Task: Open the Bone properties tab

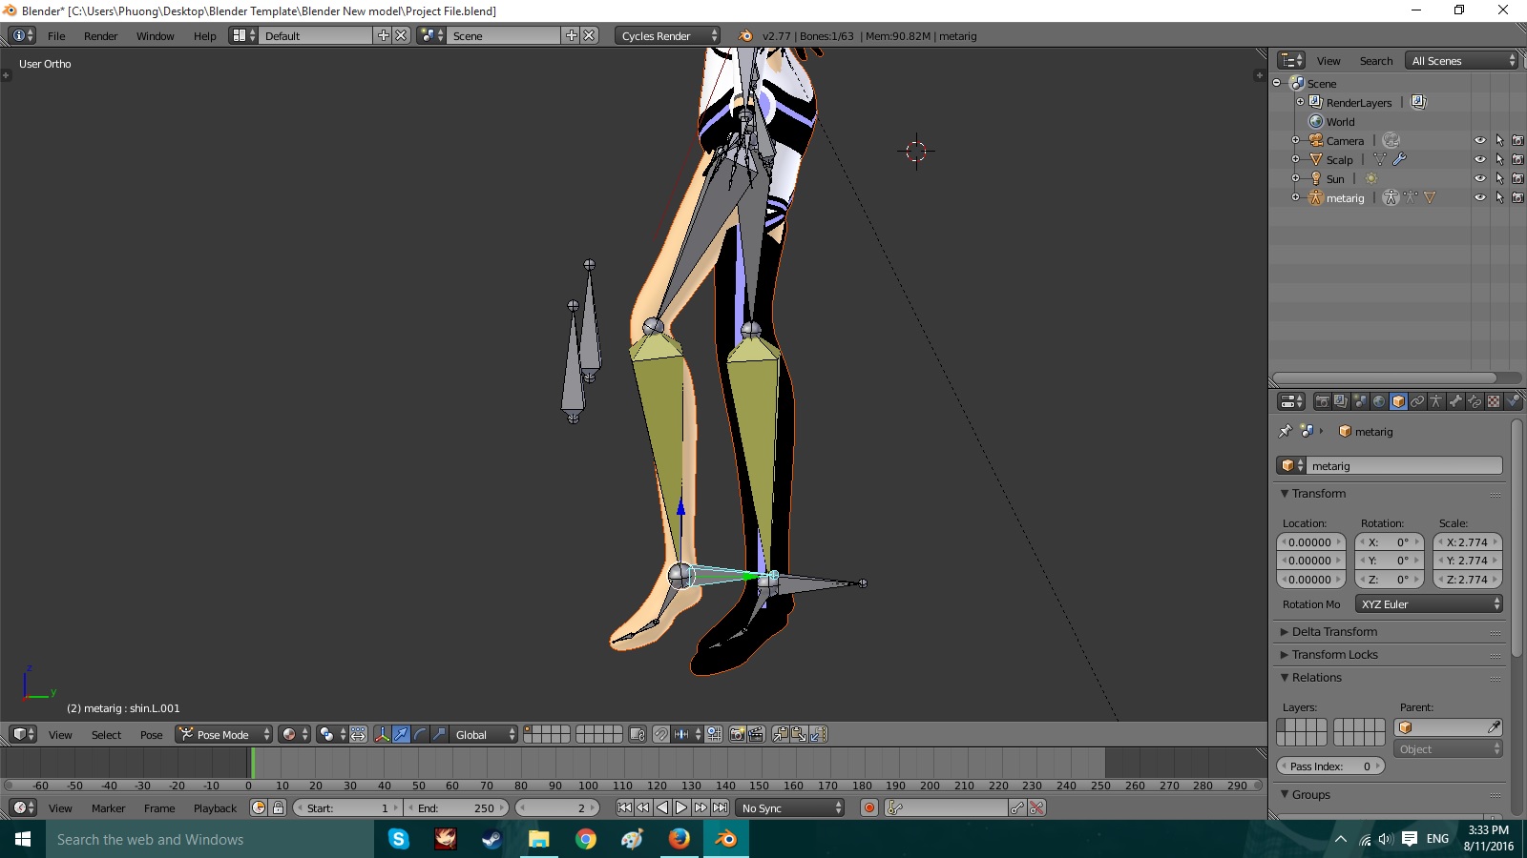Action: [1454, 401]
